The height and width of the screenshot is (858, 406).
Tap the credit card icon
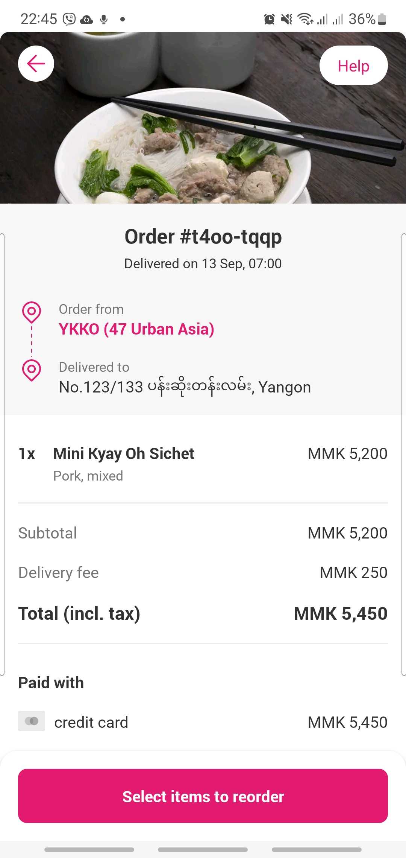click(x=32, y=721)
